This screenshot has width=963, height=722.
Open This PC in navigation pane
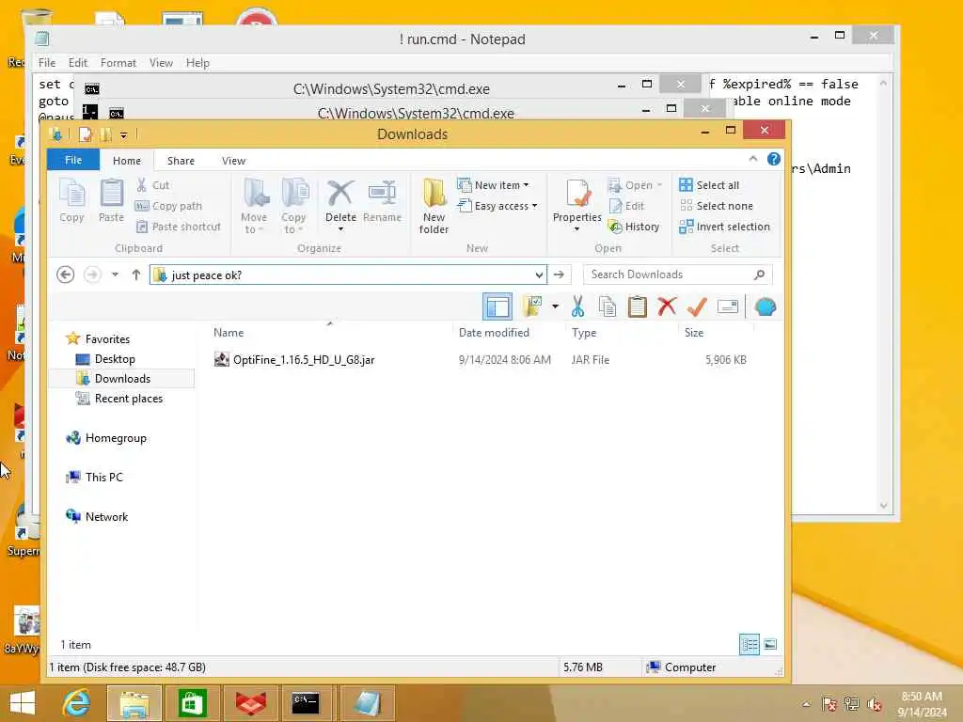pyautogui.click(x=103, y=477)
